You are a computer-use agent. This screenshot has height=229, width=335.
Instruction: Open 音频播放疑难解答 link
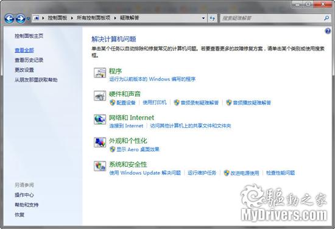point(252,103)
